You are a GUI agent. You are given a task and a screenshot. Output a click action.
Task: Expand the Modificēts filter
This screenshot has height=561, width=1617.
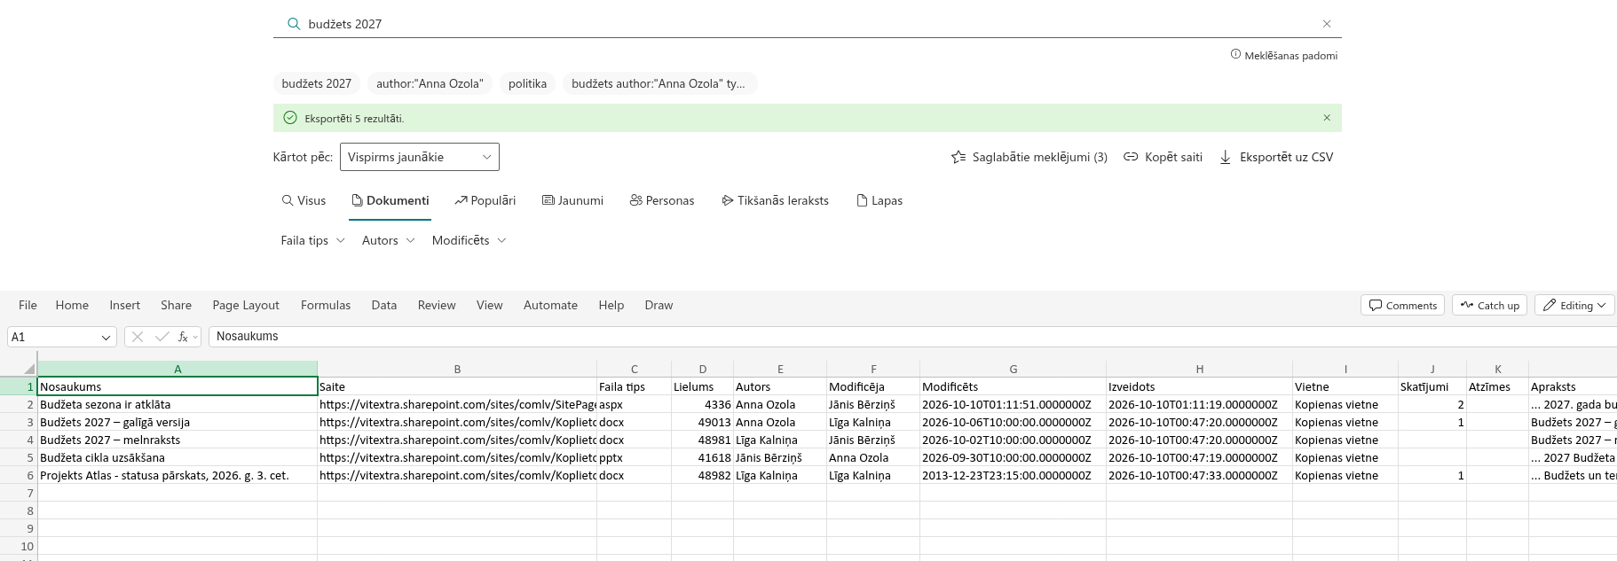tap(469, 240)
